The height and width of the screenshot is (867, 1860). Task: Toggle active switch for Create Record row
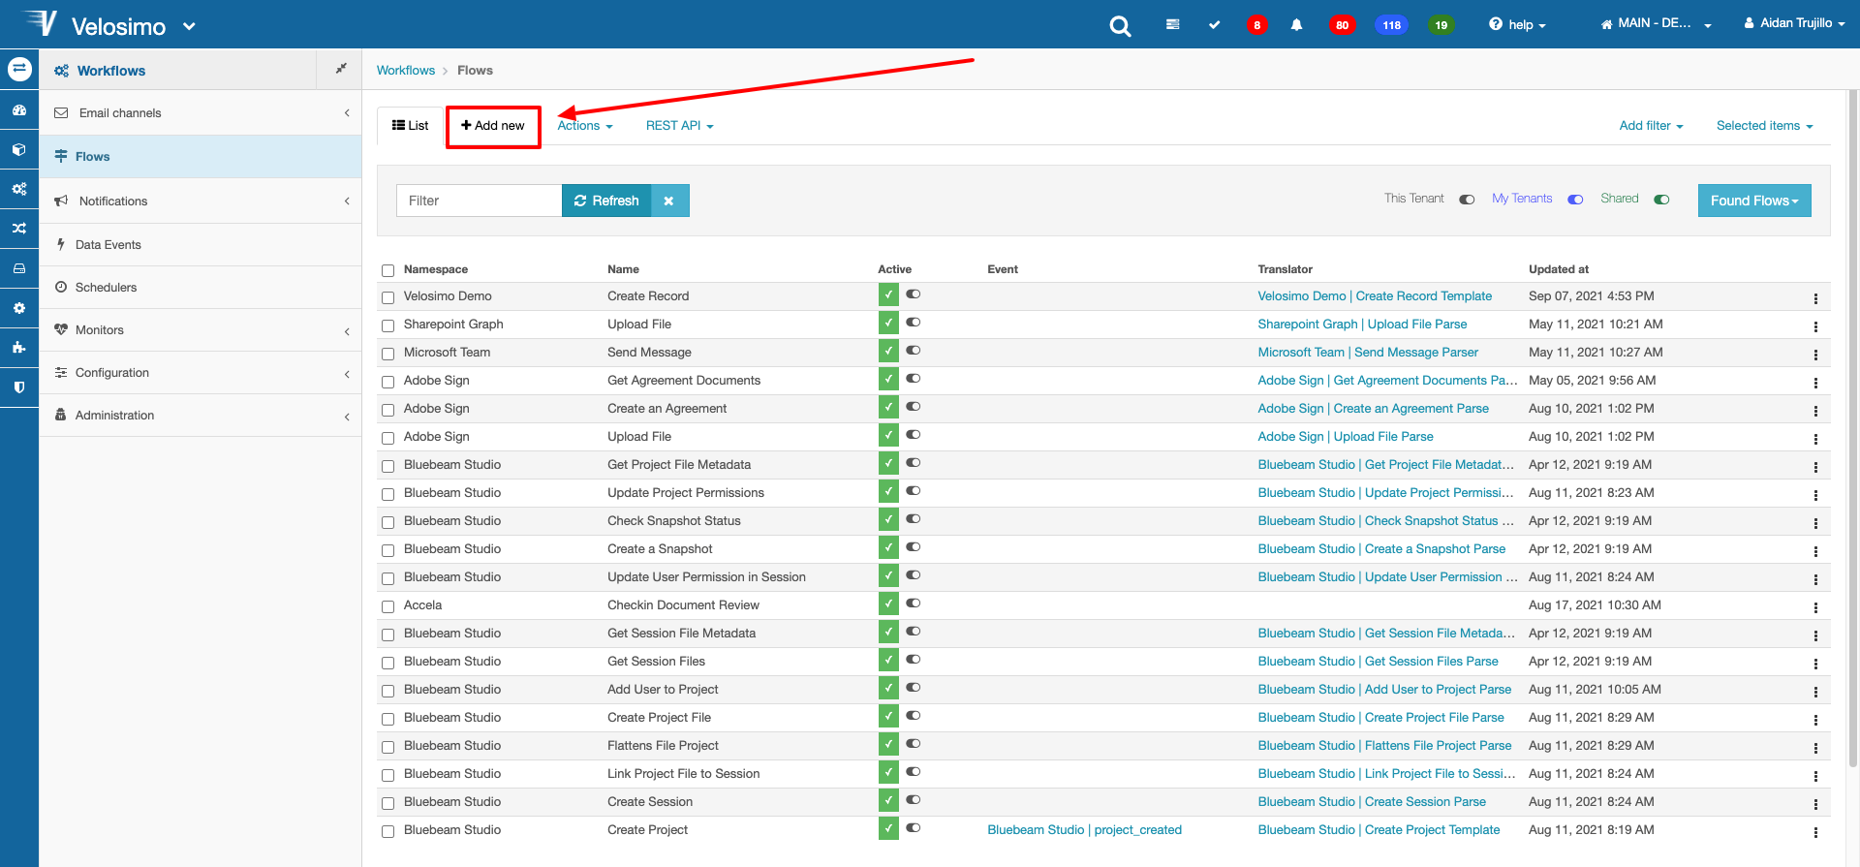coord(914,294)
